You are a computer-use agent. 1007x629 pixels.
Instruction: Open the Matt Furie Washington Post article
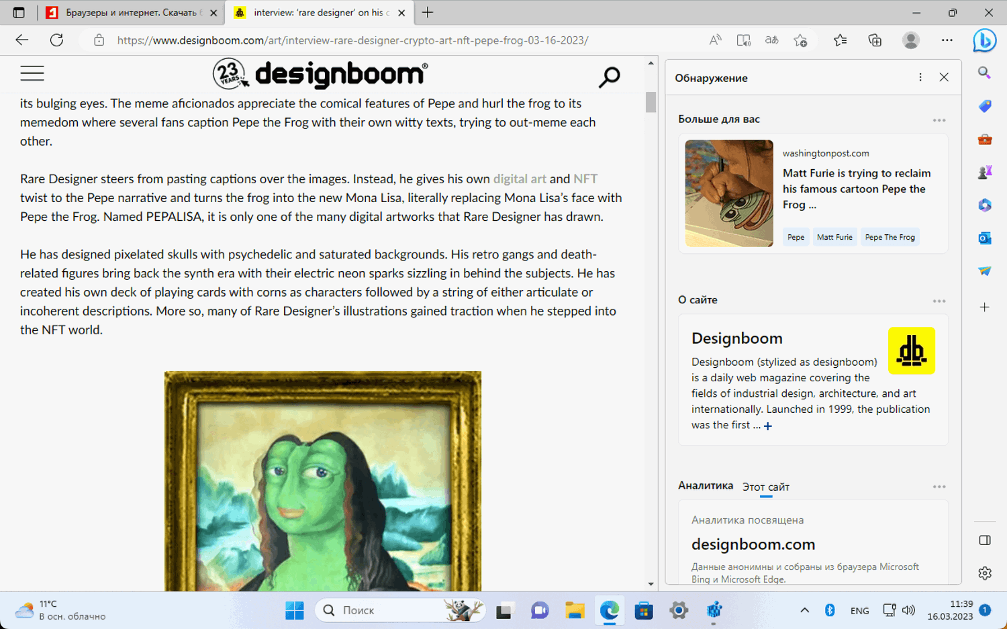857,189
